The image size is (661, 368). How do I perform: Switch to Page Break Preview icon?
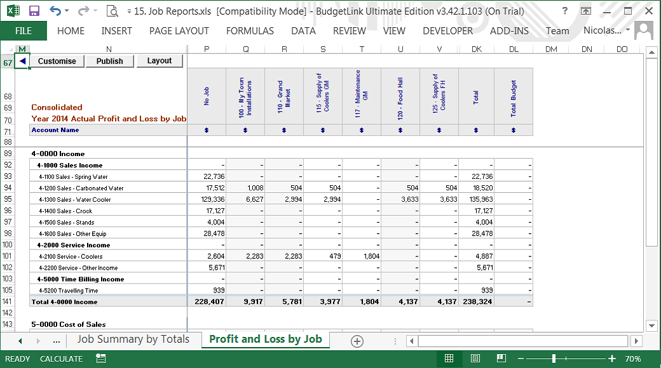tap(501, 358)
